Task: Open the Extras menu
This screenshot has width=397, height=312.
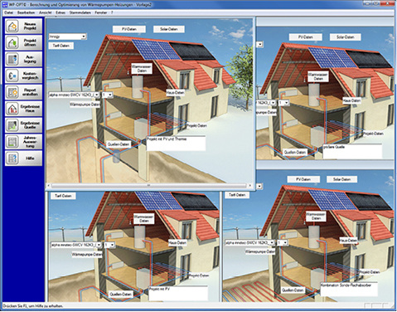Action: click(61, 12)
